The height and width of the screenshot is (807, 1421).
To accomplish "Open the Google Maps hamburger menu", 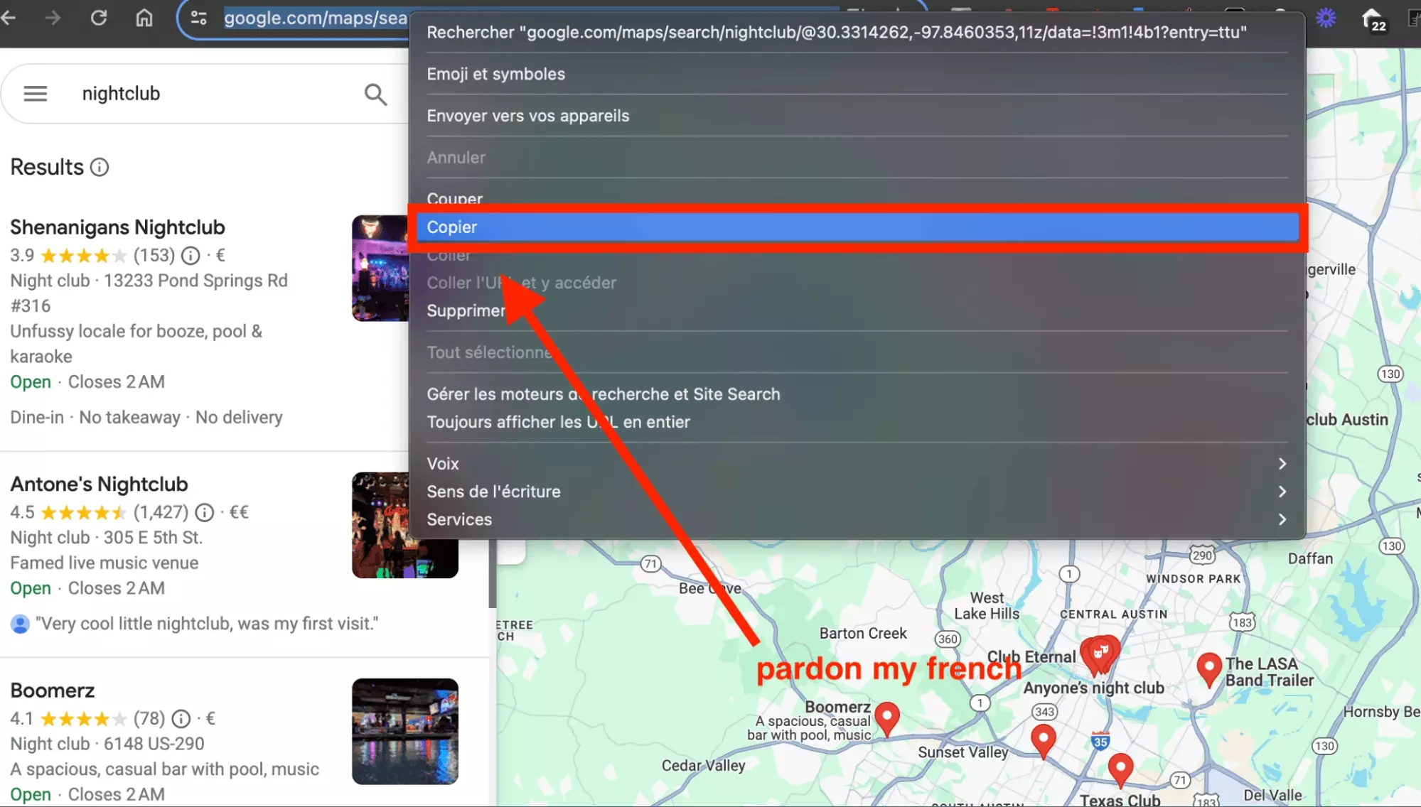I will (35, 94).
